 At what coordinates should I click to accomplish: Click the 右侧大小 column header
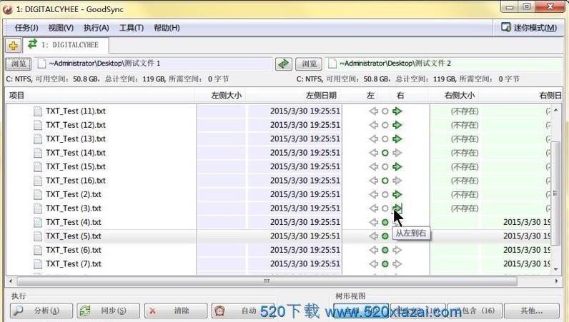(453, 96)
